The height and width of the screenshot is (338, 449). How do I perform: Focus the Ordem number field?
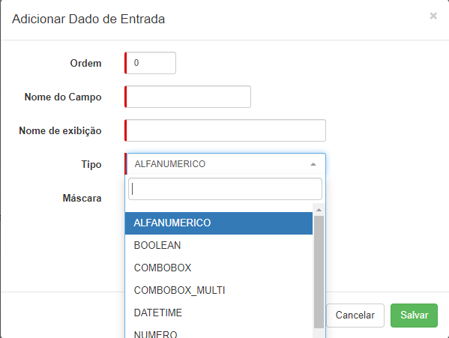click(x=151, y=63)
